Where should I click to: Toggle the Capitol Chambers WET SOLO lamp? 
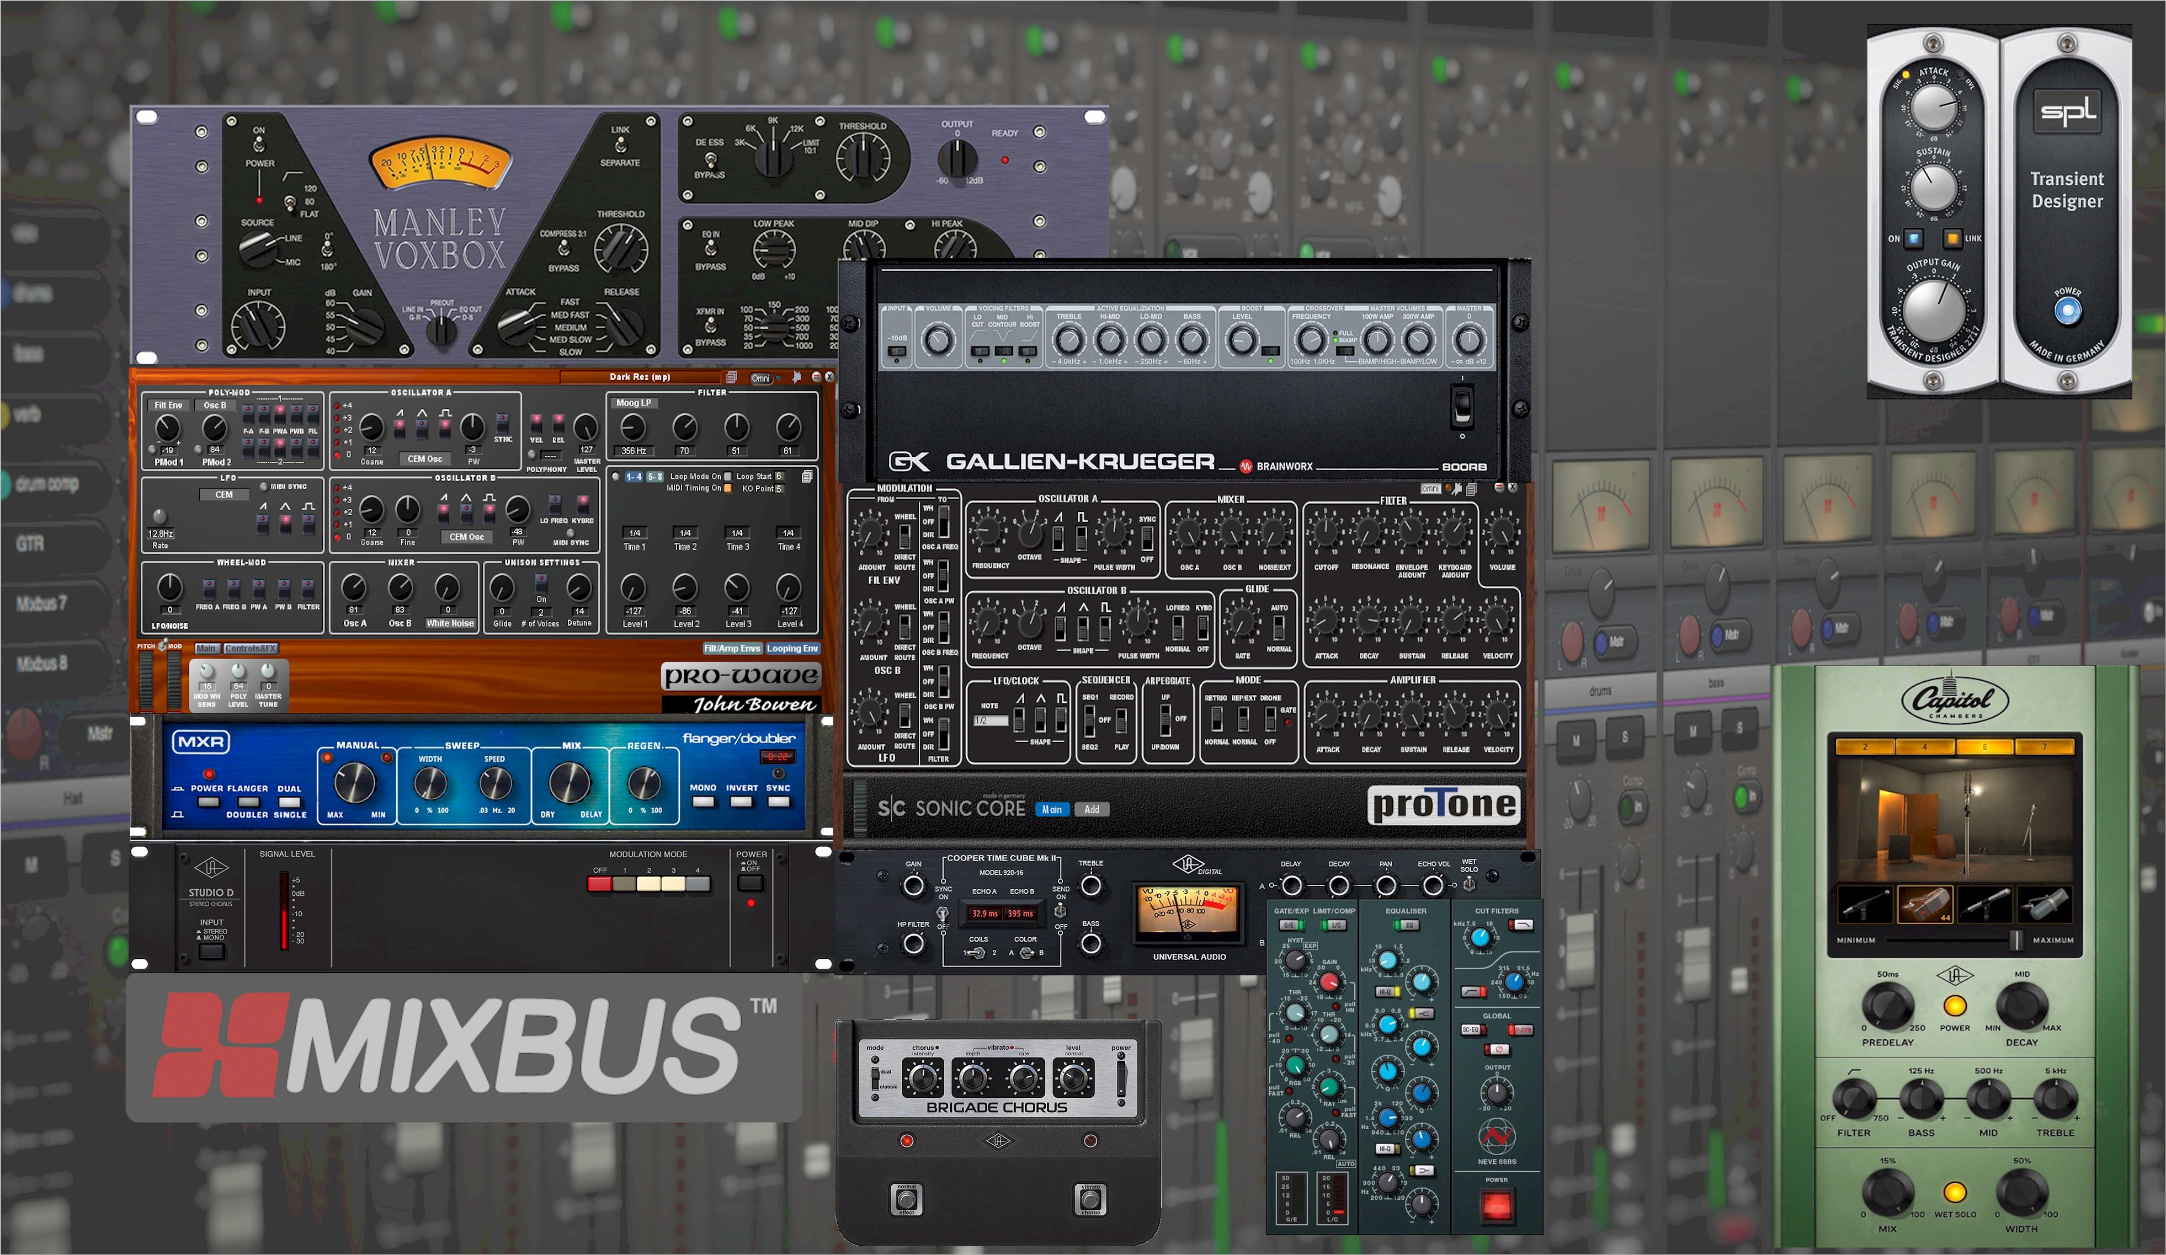(x=1955, y=1192)
